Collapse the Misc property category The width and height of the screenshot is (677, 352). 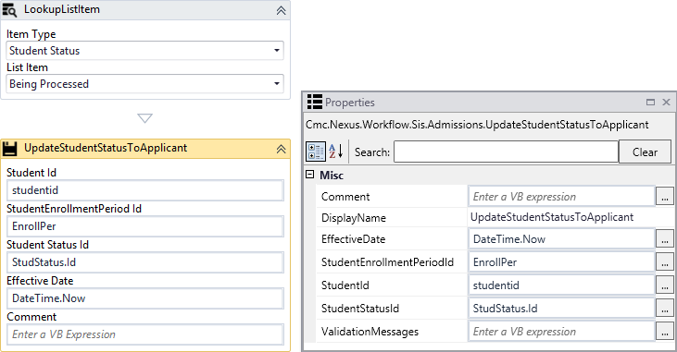pyautogui.click(x=309, y=175)
